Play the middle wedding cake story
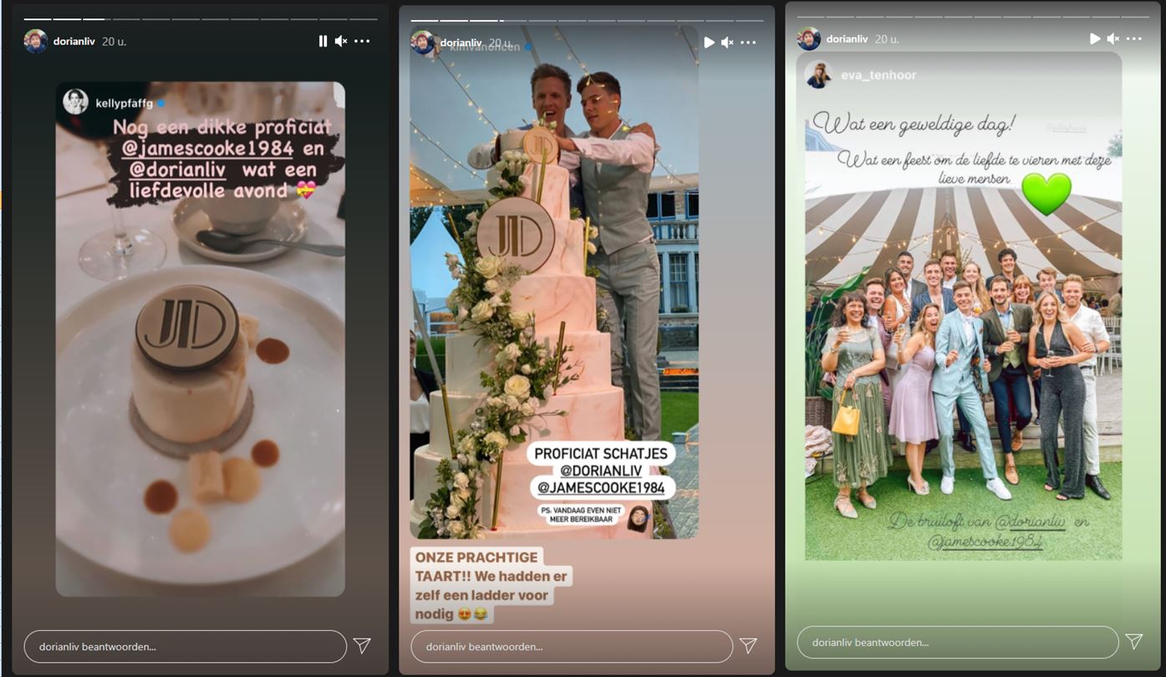The height and width of the screenshot is (677, 1166). tap(710, 43)
